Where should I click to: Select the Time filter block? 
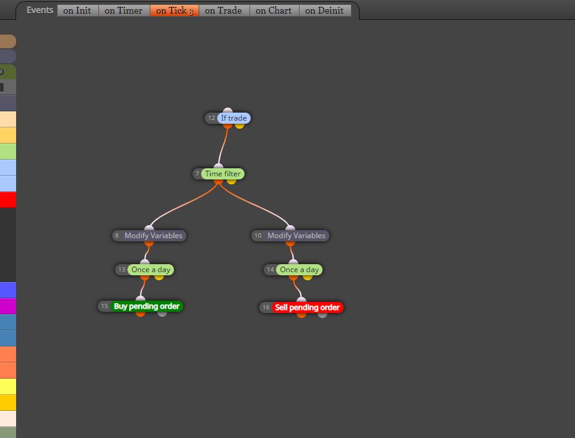(x=223, y=174)
